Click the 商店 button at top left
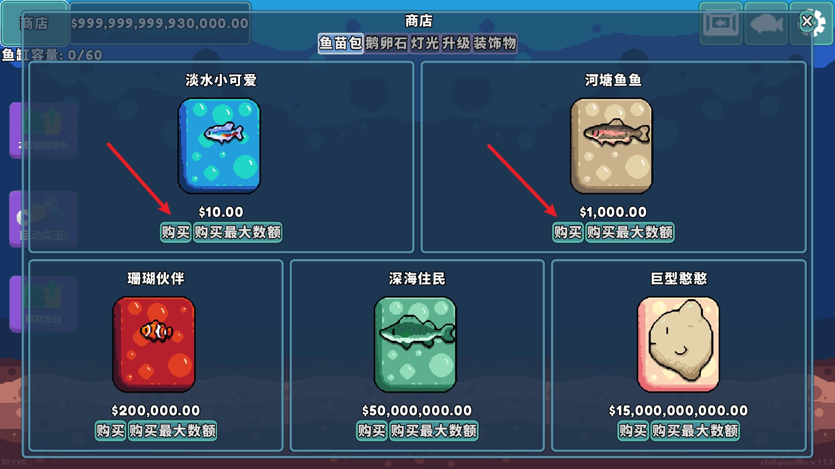The width and height of the screenshot is (835, 469). coord(34,23)
